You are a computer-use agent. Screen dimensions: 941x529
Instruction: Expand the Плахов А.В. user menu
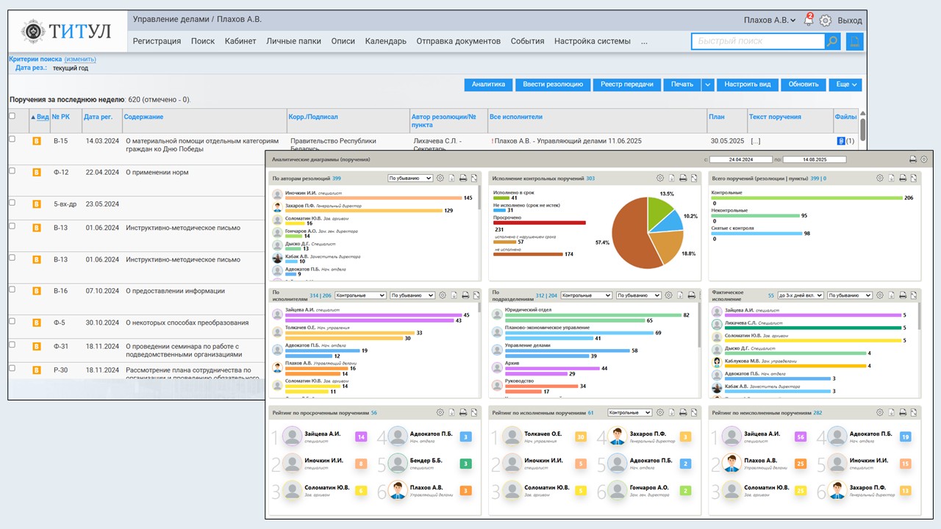tap(770, 21)
